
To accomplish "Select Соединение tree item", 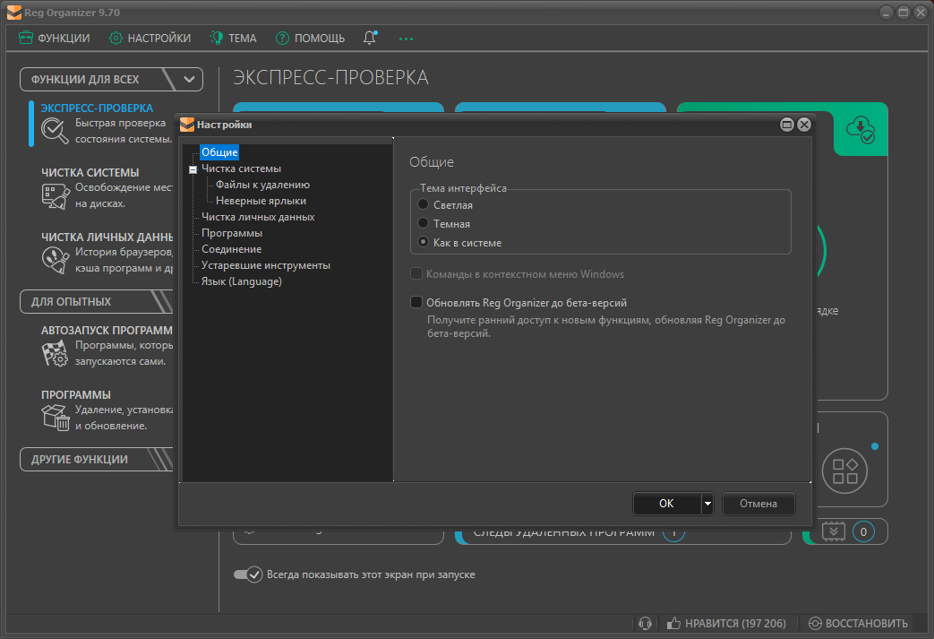I will pos(231,249).
